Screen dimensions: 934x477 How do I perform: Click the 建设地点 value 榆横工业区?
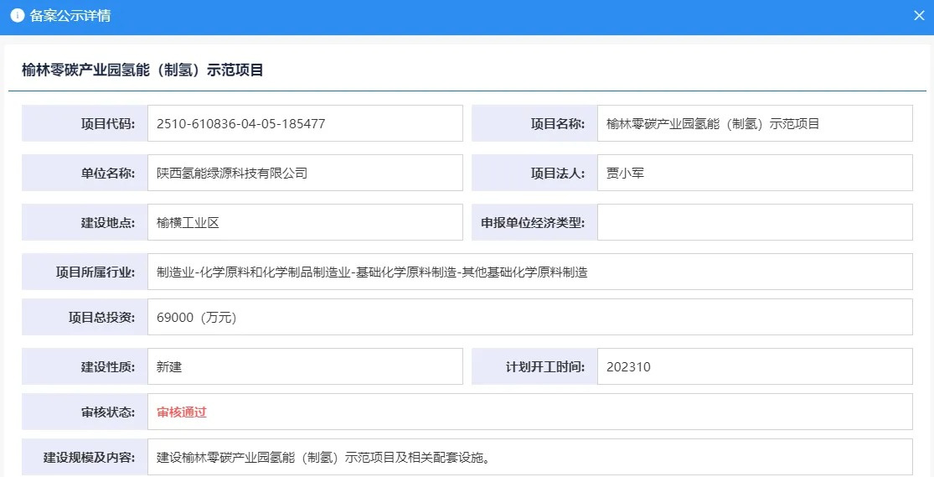tap(188, 222)
